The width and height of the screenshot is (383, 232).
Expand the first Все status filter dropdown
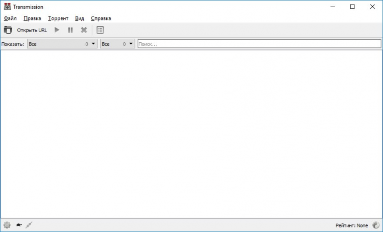(x=62, y=44)
